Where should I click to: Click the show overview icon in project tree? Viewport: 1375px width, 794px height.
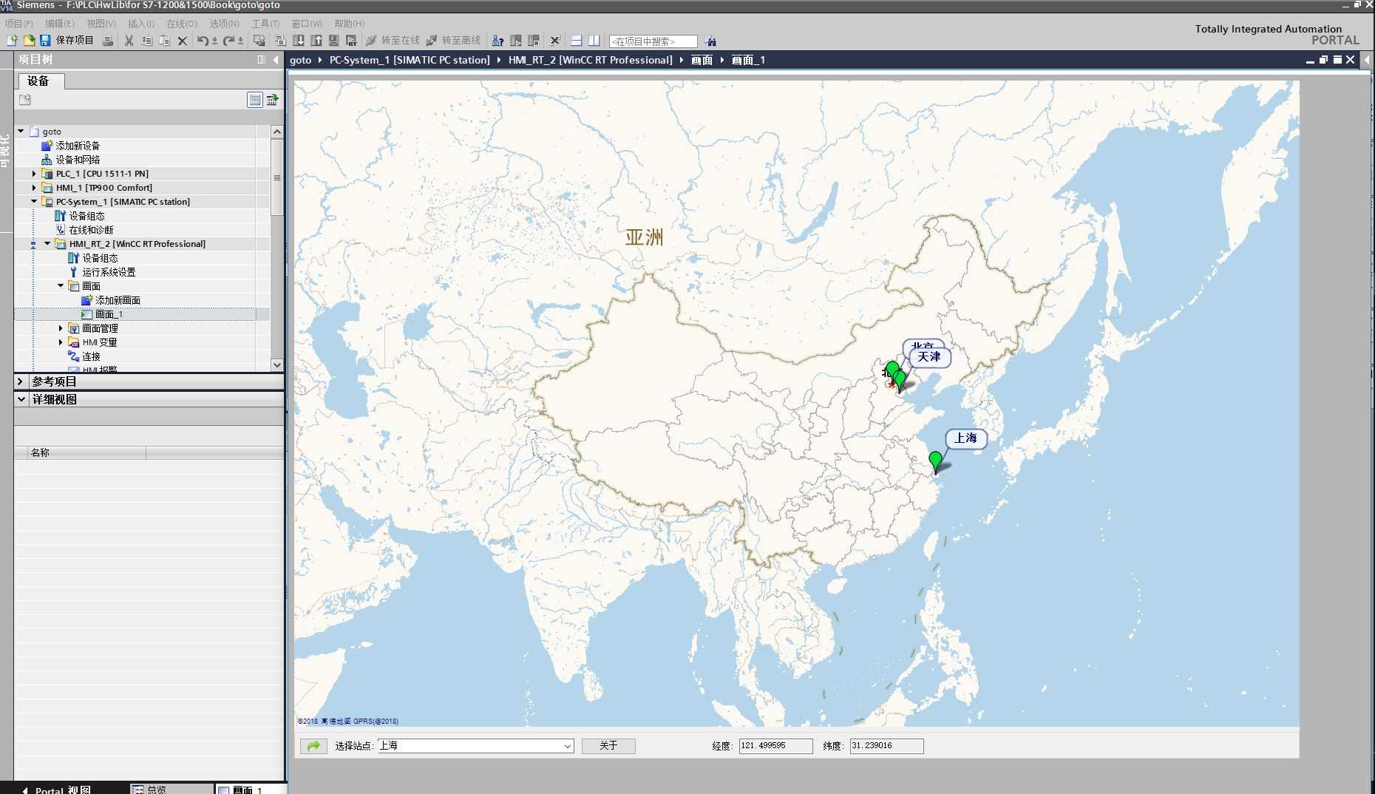click(x=255, y=100)
